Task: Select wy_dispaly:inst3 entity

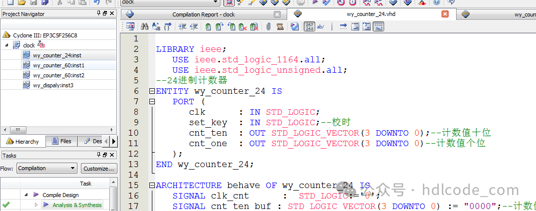Action: (x=53, y=85)
